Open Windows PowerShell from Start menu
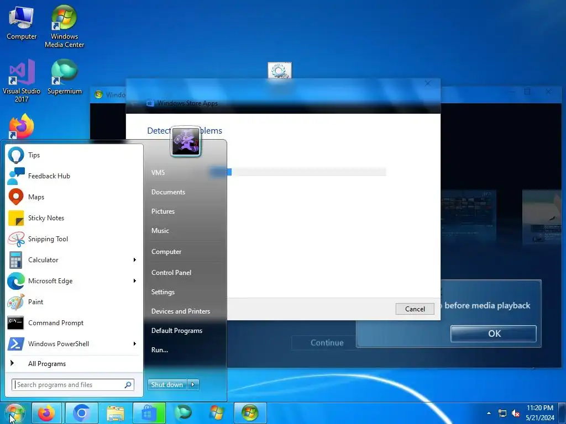This screenshot has width=566, height=424. (x=69, y=343)
